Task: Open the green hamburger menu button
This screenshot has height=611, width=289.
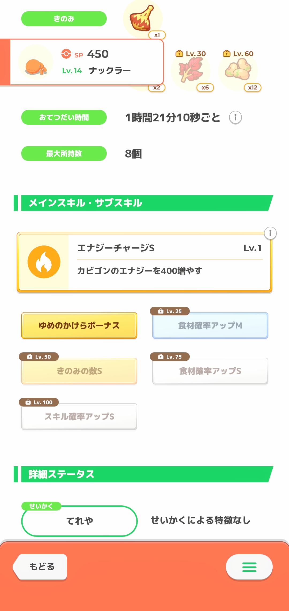Action: 249,567
